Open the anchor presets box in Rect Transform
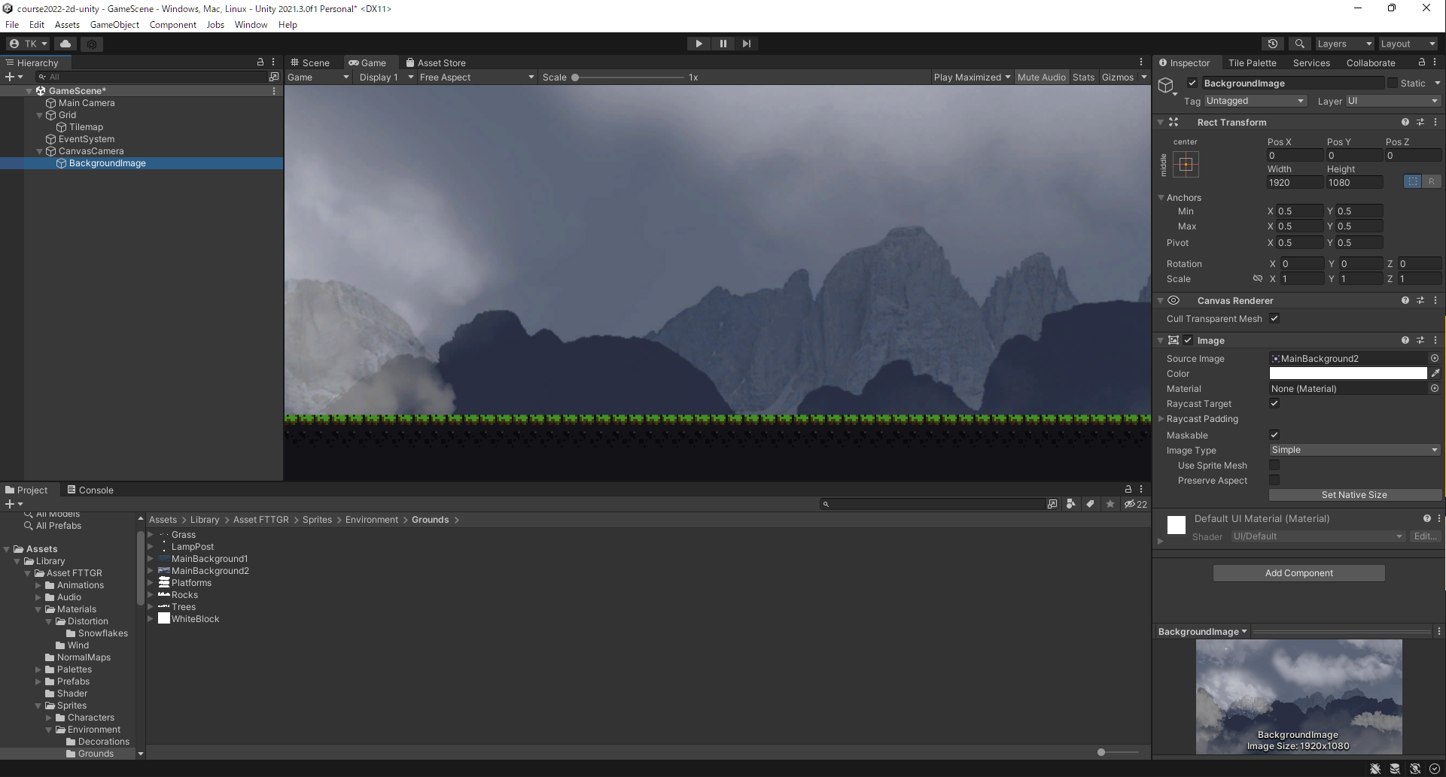Screen dimensions: 1446x777 [x=1186, y=164]
